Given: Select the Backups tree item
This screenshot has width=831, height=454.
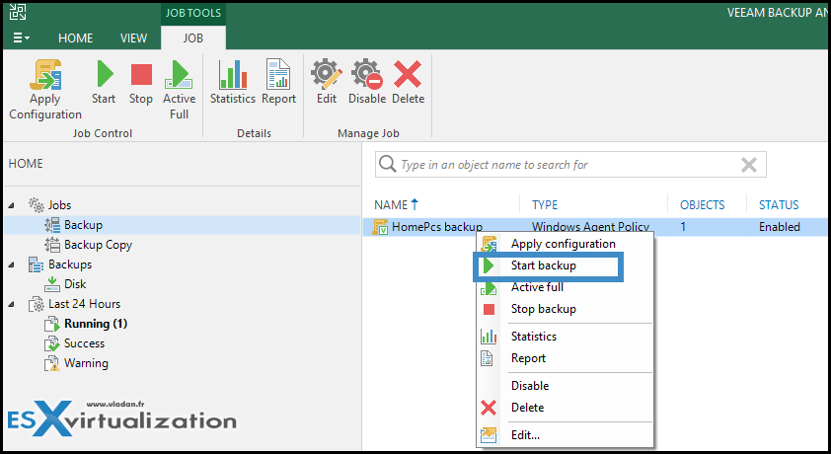Looking at the screenshot, I should 70,265.
